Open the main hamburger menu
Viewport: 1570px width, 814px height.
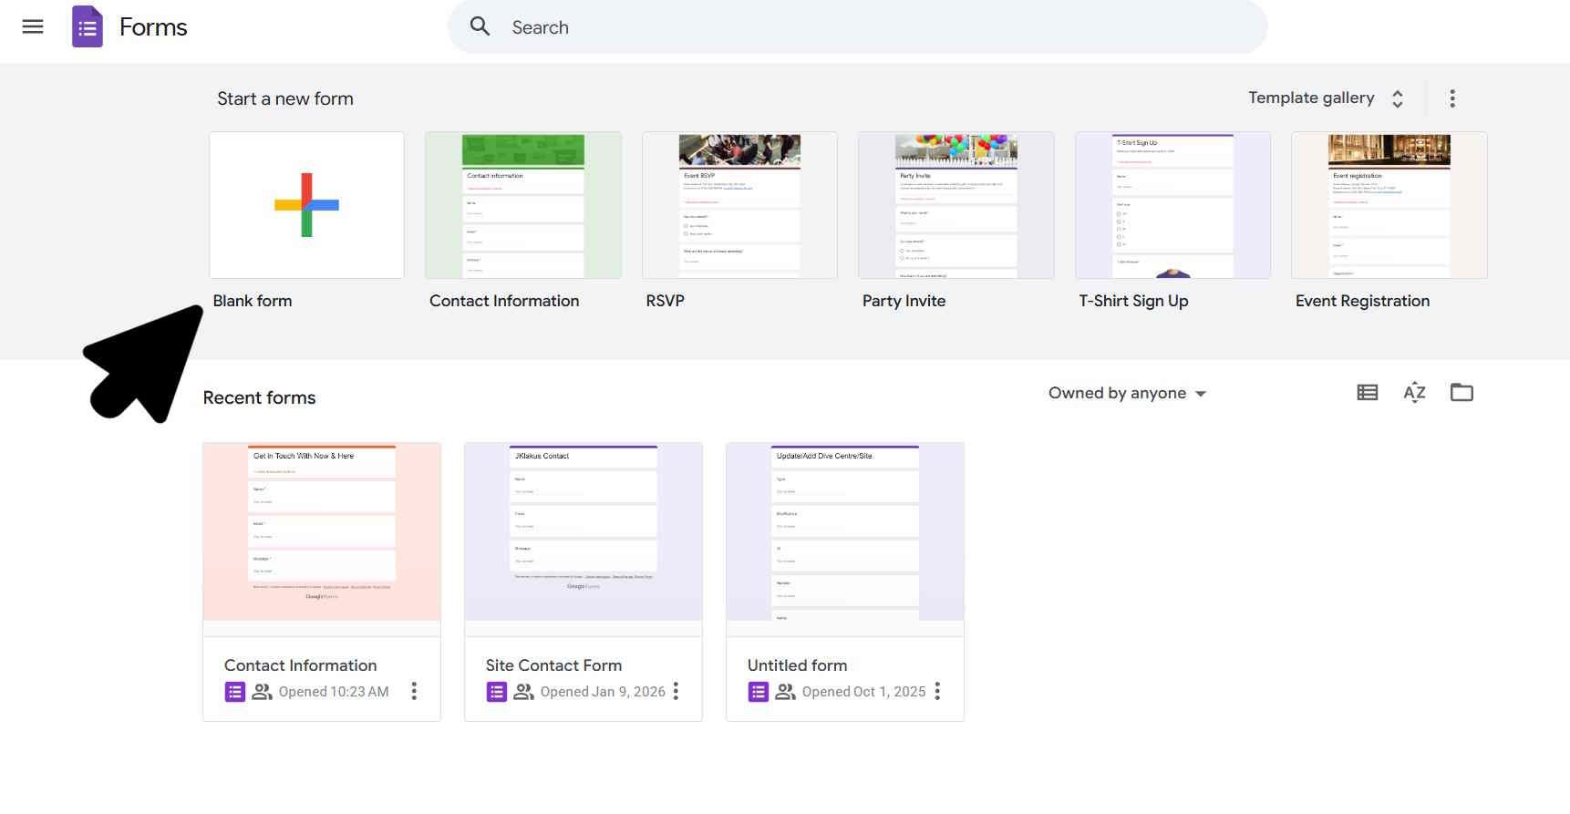click(x=33, y=26)
